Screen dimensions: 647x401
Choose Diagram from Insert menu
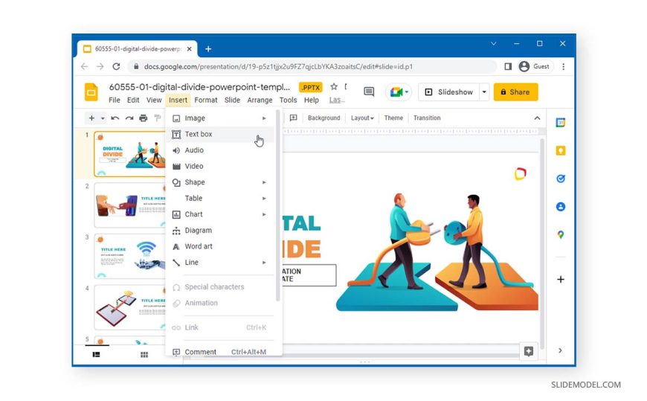click(221, 231)
